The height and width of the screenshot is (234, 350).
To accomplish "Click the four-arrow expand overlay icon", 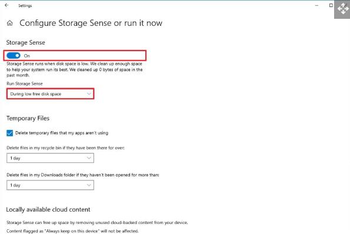I will click(343, 9).
